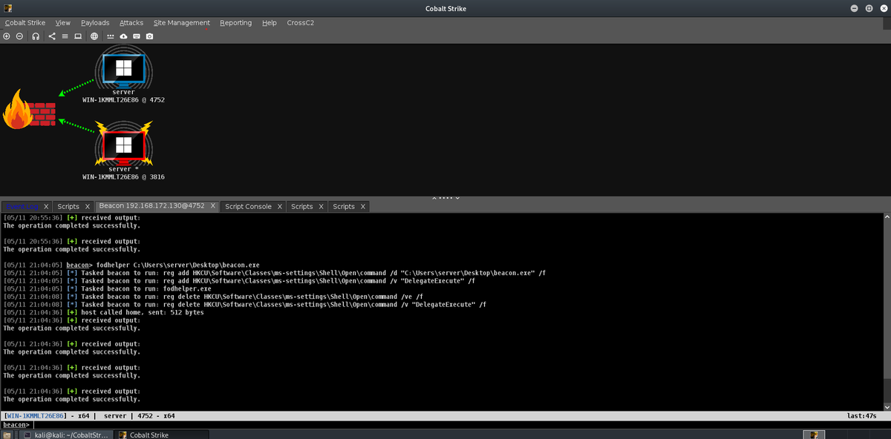Open Screenshots via camera icon
The height and width of the screenshot is (439, 891).
149,36
